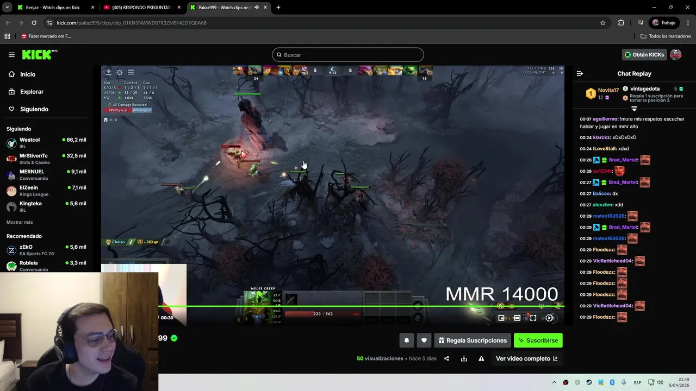Open the MrStivenTc channel
This screenshot has height=391, width=696.
[x=46, y=159]
